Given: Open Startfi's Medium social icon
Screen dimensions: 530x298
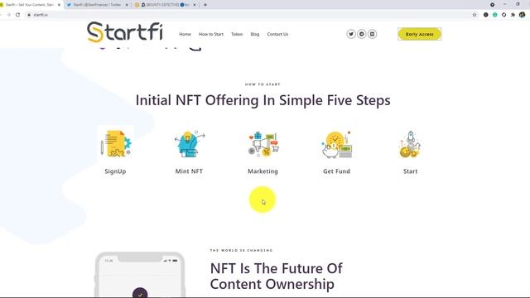Looking at the screenshot, I should point(372,34).
